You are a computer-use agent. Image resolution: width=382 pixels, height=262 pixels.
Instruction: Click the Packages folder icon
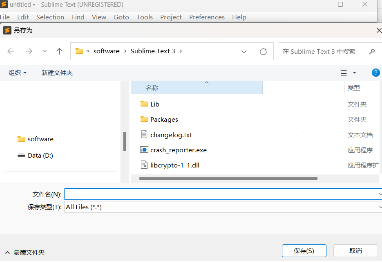point(144,119)
